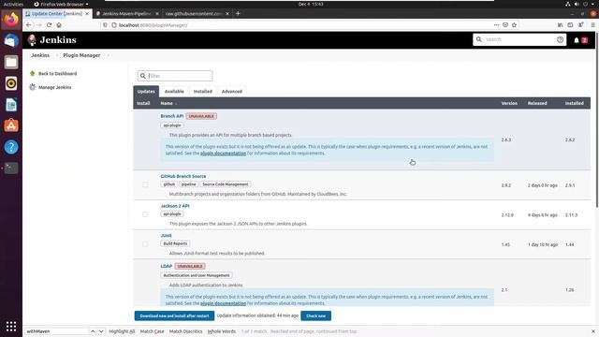Launch Rhythmbox from the dock
The width and height of the screenshot is (599, 337).
(x=11, y=83)
